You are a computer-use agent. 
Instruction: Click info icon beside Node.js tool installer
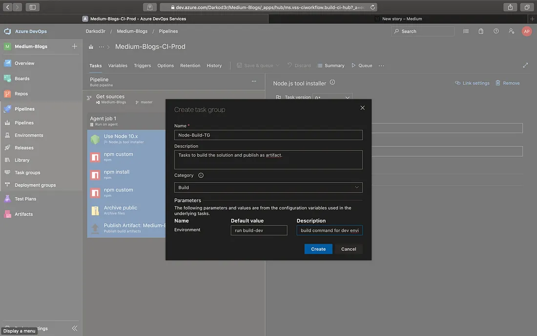(332, 82)
